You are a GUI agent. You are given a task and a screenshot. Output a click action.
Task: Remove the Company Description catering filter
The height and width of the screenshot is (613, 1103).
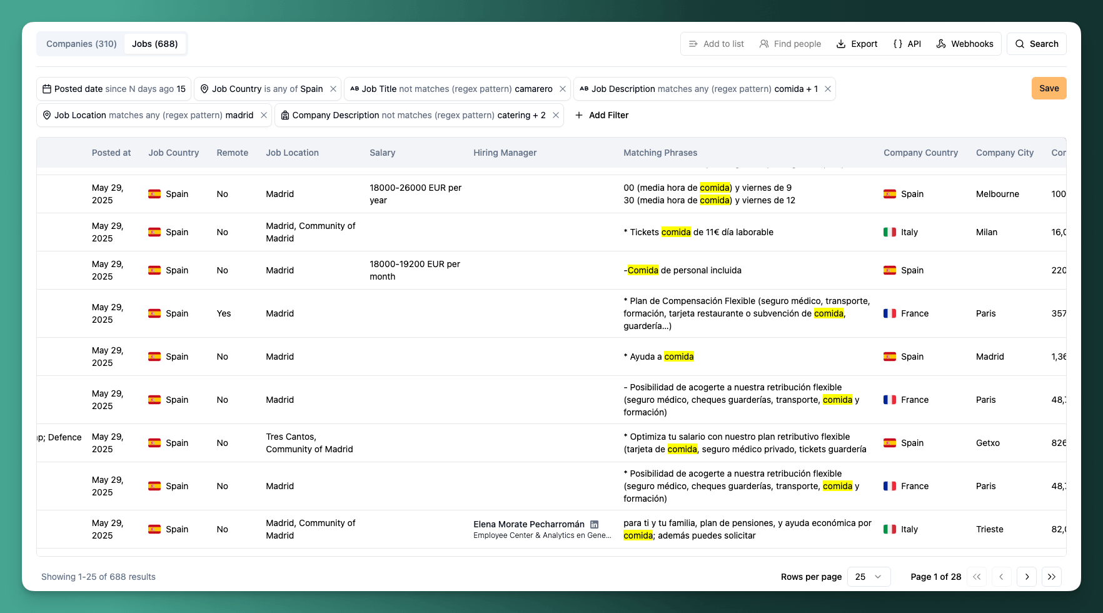click(x=556, y=115)
